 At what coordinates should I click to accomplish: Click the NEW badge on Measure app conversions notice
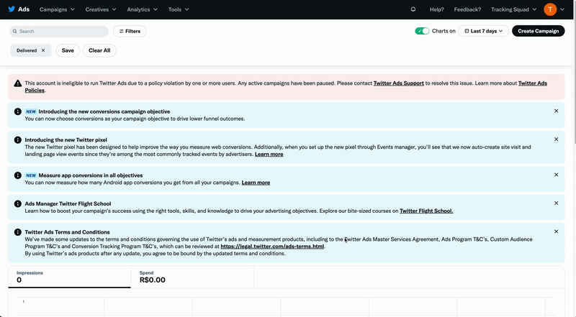(31, 175)
